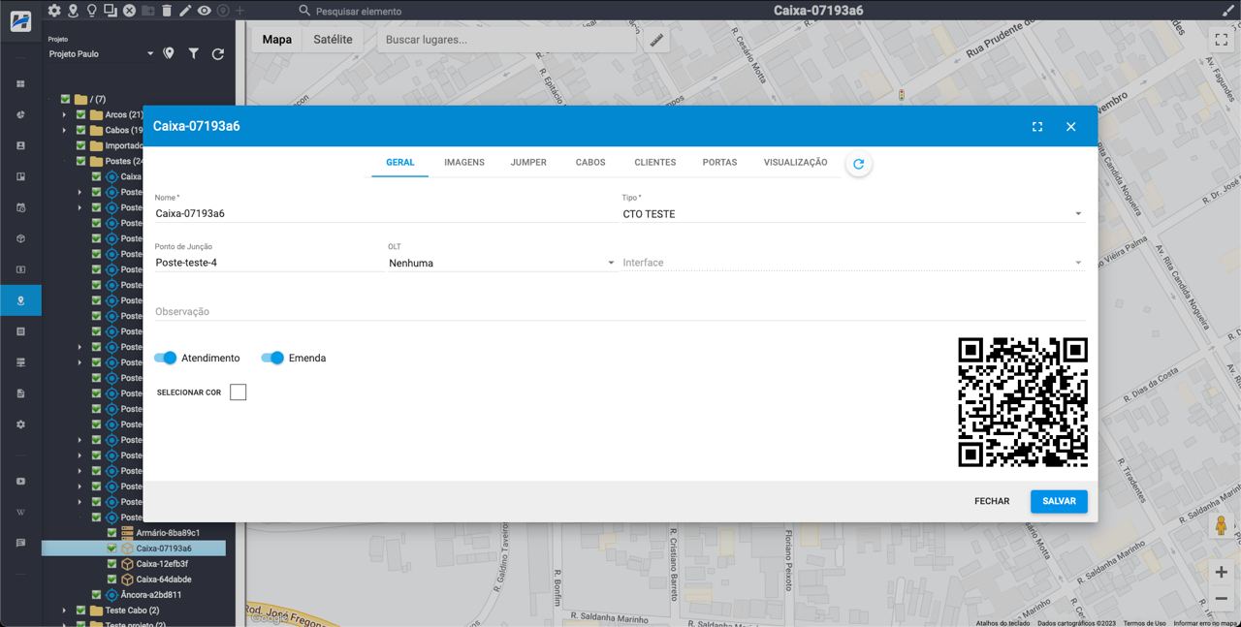Screen dimensions: 1241x627
Task: Open the gear settings icon in left sidebar
Action: click(x=20, y=424)
